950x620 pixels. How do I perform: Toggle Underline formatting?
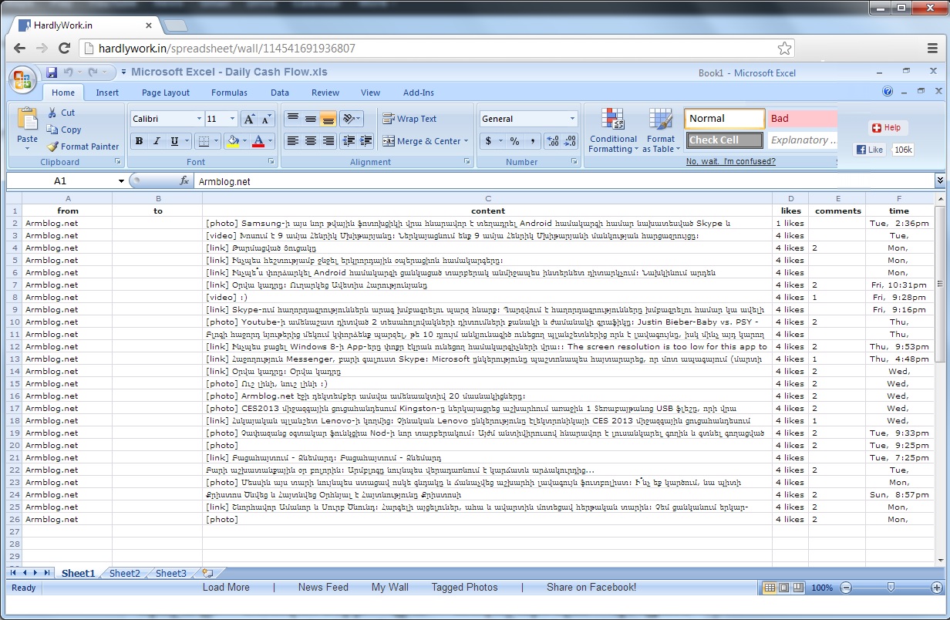coord(175,141)
